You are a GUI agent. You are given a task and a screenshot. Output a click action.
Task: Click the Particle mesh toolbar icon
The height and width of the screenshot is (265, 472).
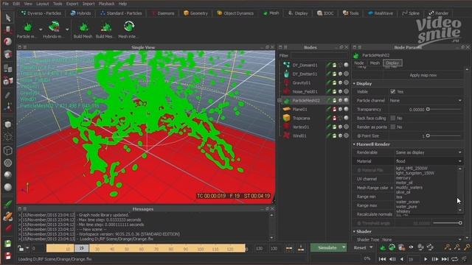(28, 27)
